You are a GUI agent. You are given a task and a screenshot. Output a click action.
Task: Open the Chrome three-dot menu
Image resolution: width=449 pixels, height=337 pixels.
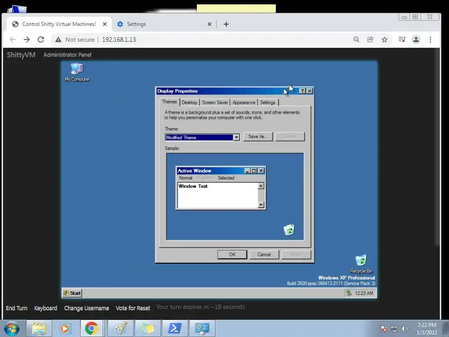tap(430, 39)
